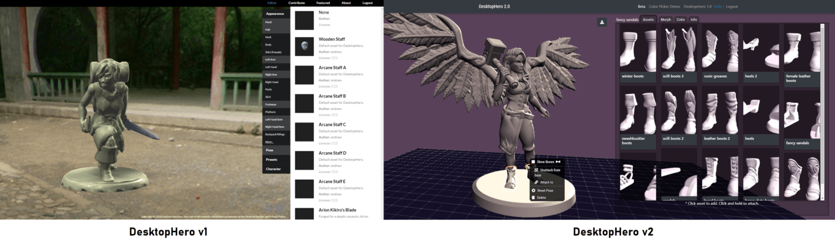Image resolution: width=835 pixels, height=240 pixels.
Task: Open the Color tab
Action: click(681, 20)
